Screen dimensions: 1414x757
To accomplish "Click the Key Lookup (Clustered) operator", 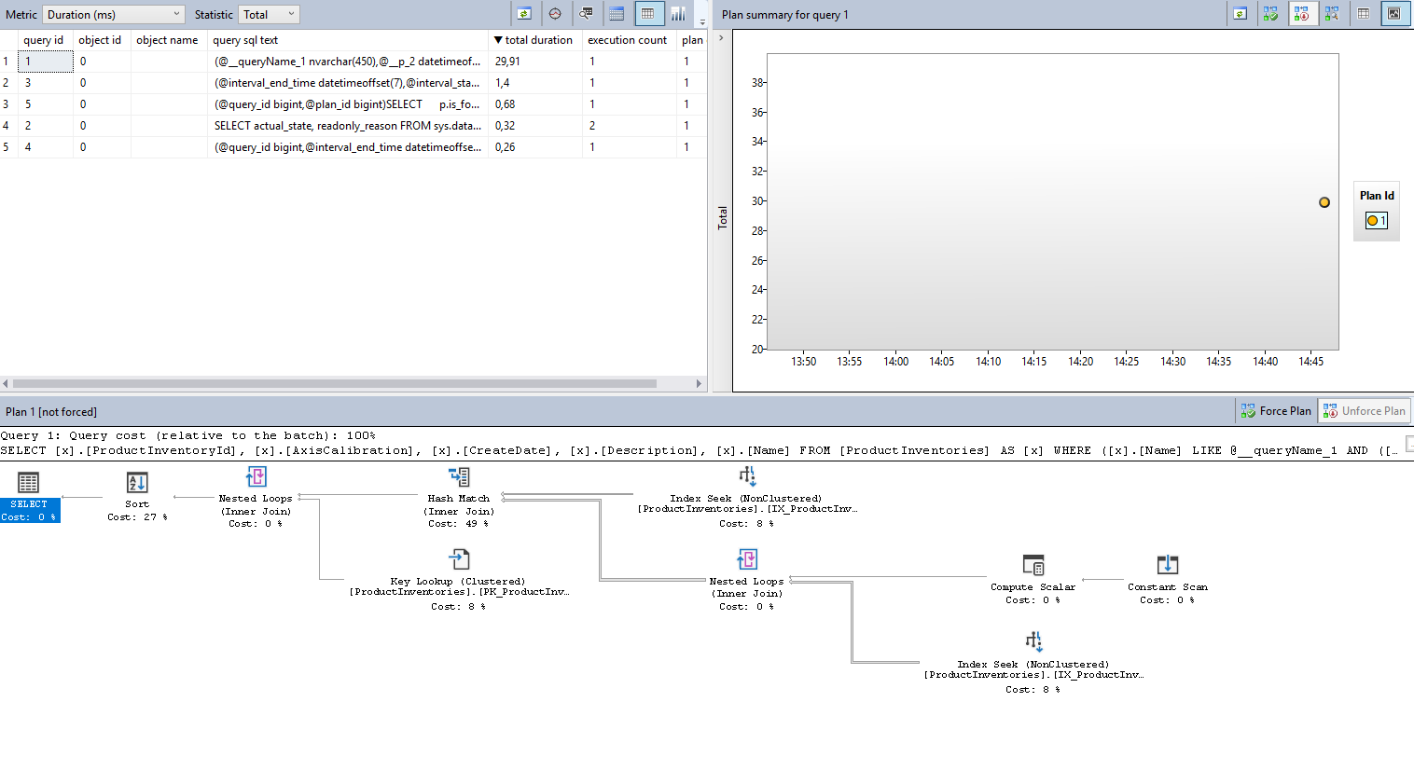I will pos(459,559).
